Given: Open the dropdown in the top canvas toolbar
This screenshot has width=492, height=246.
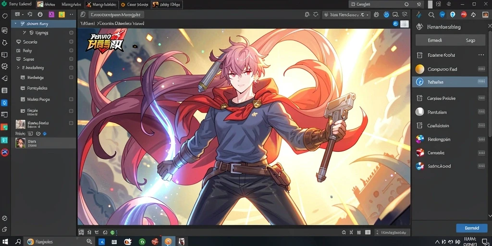Looking at the screenshot, I should click(346, 15).
